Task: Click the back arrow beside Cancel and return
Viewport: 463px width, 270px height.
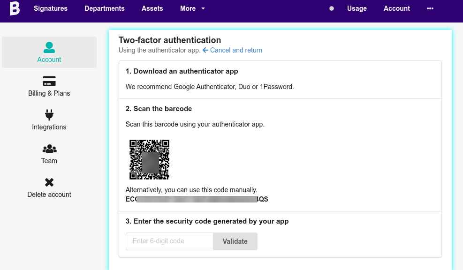Action: (205, 50)
